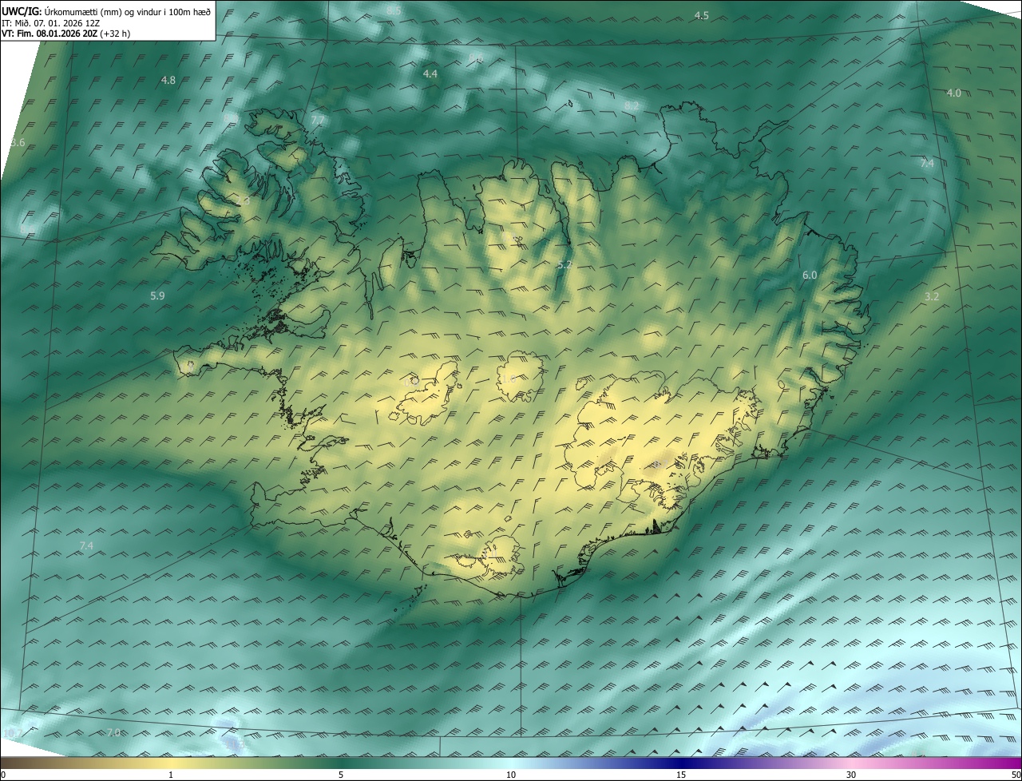Viewport: 1022px width, 781px height.
Task: Click the colour bar tick label 0
Action: click(3, 775)
